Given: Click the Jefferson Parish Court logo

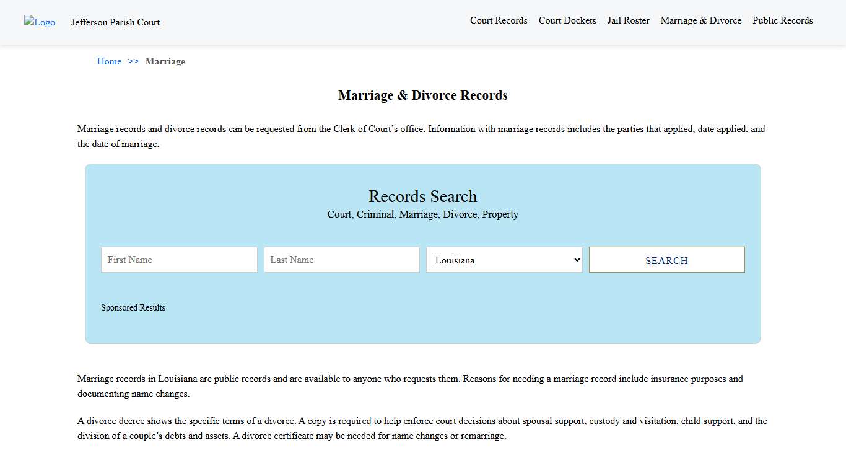Looking at the screenshot, I should [39, 22].
